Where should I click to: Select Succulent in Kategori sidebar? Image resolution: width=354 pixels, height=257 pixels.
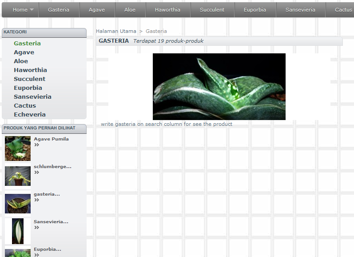30,79
